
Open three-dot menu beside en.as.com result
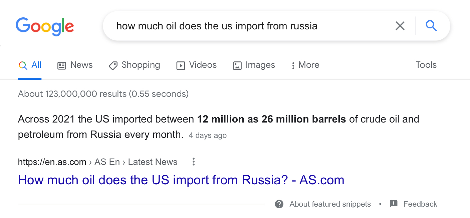[193, 162]
